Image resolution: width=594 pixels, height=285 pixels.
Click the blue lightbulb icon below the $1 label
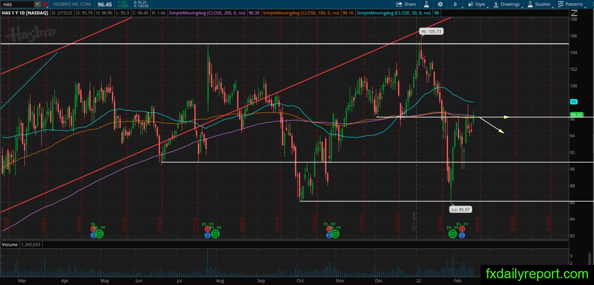click(93, 235)
